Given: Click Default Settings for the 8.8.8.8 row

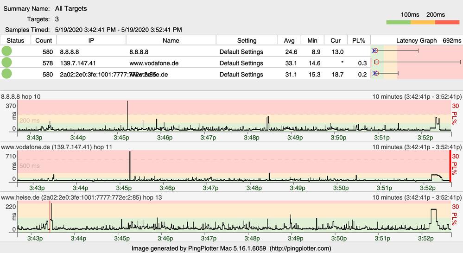Looking at the screenshot, I should (241, 52).
